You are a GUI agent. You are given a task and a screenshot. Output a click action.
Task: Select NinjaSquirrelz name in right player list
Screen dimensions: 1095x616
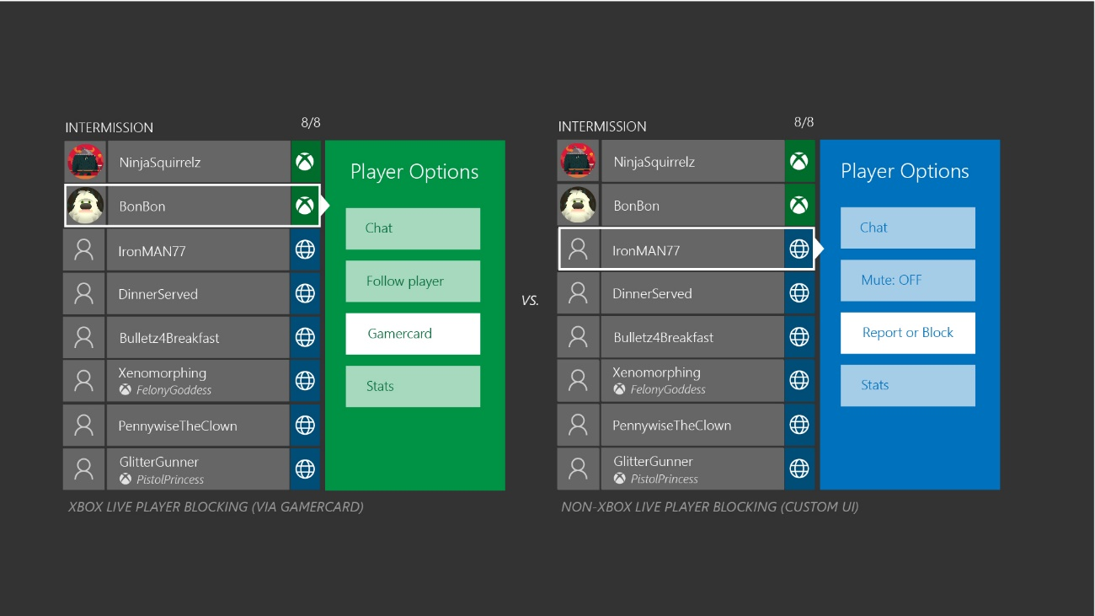[x=654, y=162]
